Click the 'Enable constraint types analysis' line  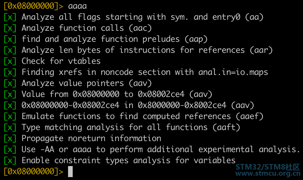point(129,160)
